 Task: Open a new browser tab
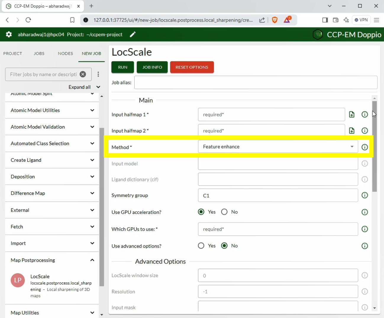pyautogui.click(x=91, y=6)
